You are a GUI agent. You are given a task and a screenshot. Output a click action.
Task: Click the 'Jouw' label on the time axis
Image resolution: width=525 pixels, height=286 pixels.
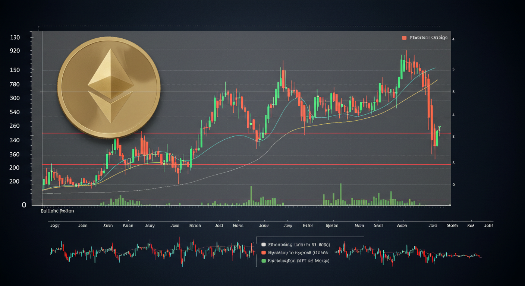pos(264,226)
